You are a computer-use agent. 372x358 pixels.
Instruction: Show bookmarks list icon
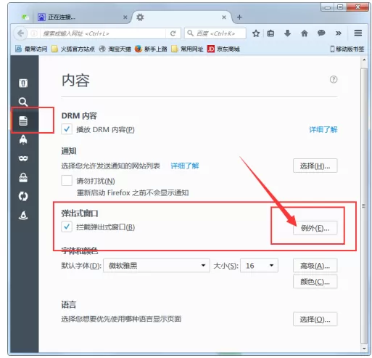(x=270, y=33)
